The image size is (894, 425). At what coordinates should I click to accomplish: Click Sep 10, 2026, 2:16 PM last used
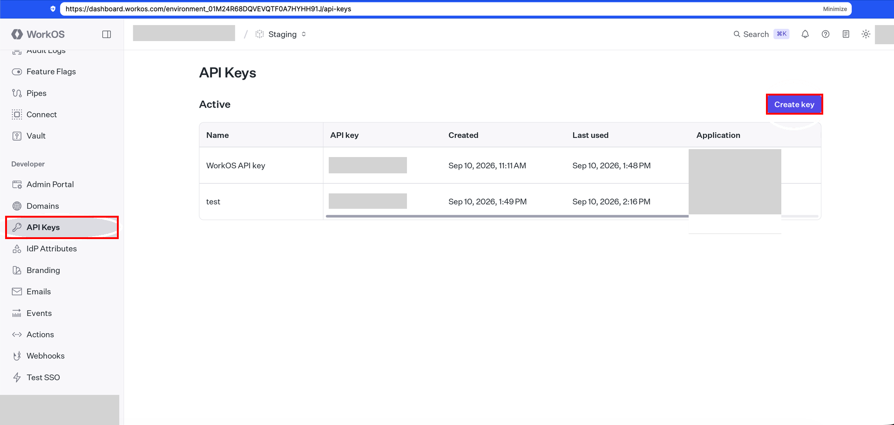coord(611,202)
